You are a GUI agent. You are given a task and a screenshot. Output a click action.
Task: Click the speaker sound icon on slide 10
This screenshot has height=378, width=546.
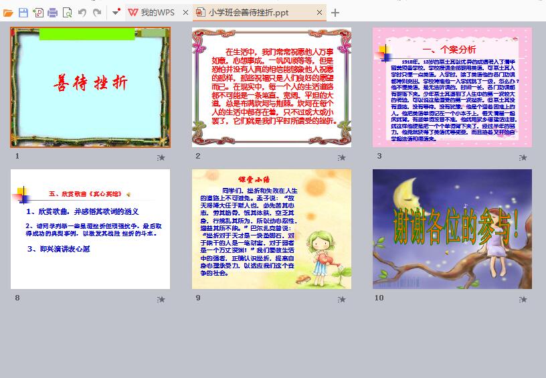[x=447, y=253]
